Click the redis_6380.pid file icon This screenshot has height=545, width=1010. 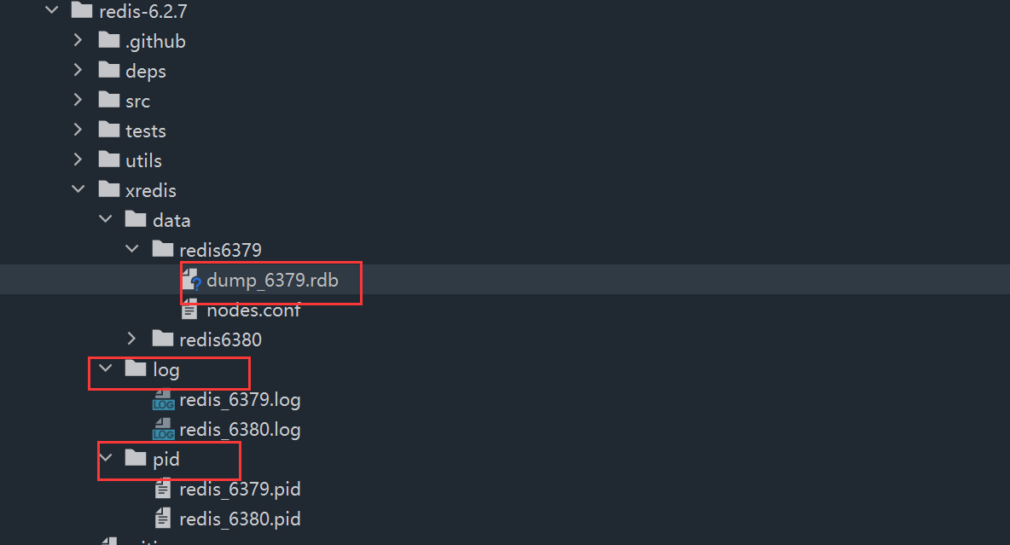tap(163, 519)
